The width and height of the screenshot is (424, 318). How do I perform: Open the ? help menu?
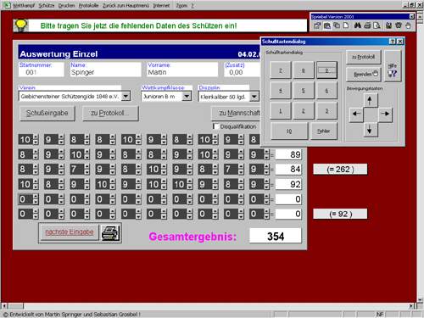(192, 5)
